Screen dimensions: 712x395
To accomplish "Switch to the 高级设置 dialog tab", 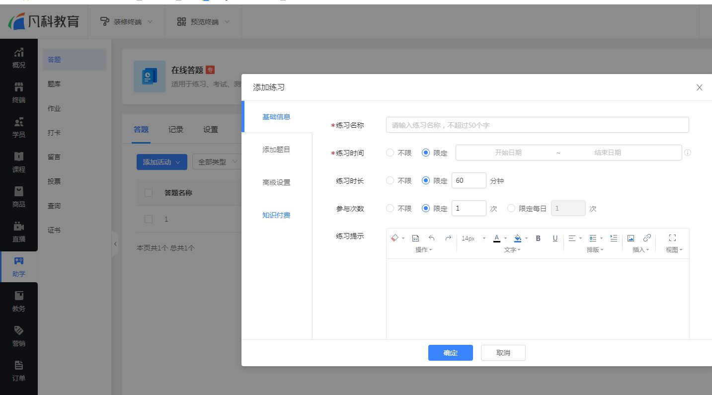I will (x=277, y=182).
